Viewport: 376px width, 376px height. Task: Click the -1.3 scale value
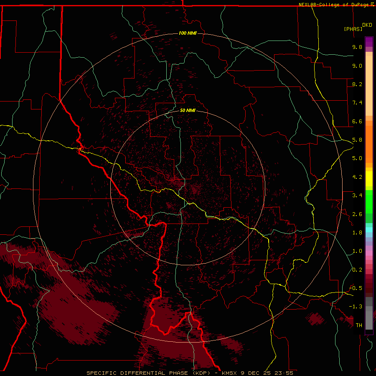tap(356, 307)
